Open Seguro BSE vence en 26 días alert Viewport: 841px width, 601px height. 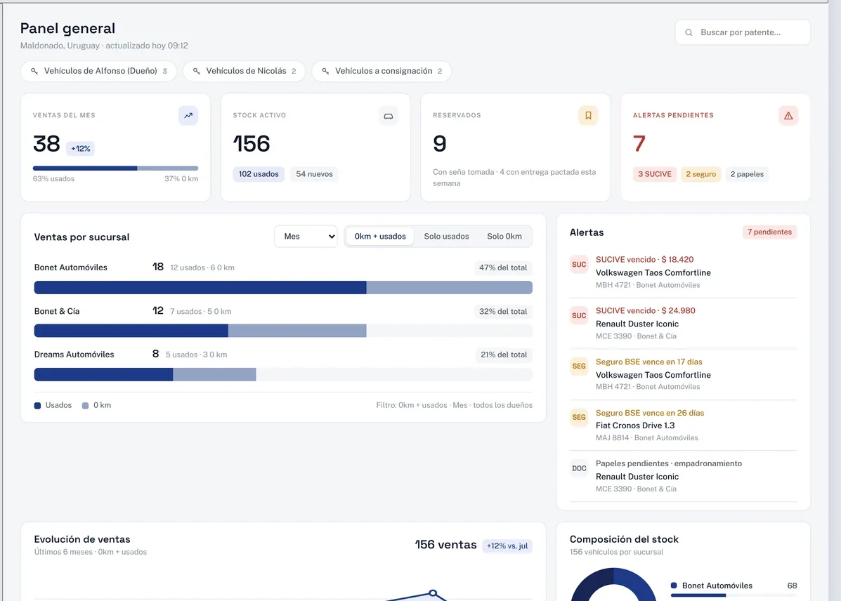(x=684, y=425)
